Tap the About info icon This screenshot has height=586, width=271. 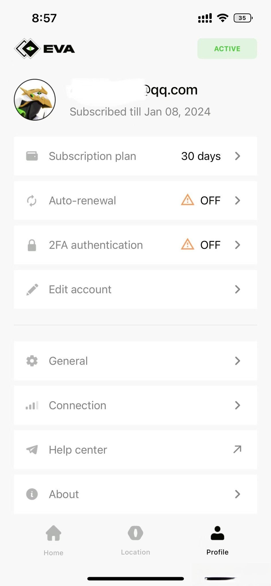coord(32,494)
